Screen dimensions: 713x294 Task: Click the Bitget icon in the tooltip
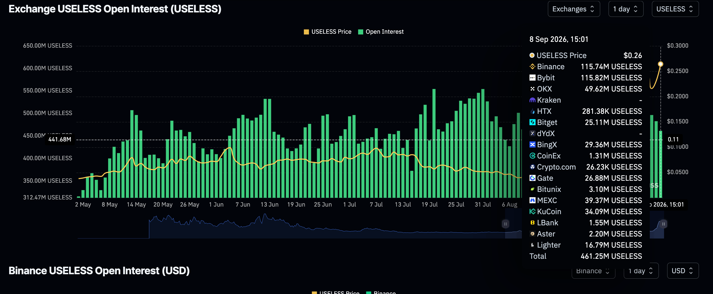pyautogui.click(x=532, y=122)
